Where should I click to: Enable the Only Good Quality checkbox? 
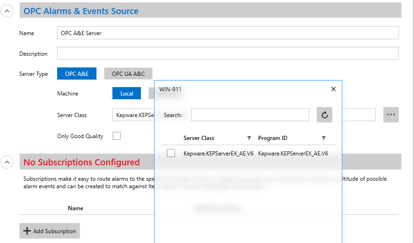117,136
